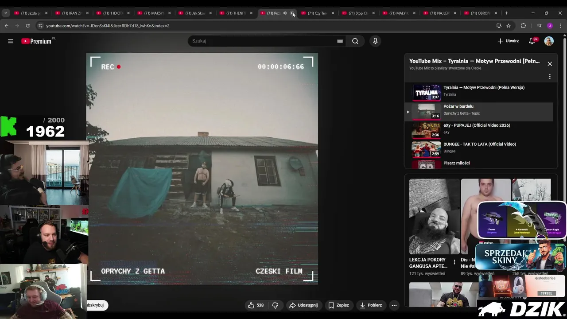Switch to the Jak Skon tab
Screen dimensions: 567x319
tap(194, 13)
